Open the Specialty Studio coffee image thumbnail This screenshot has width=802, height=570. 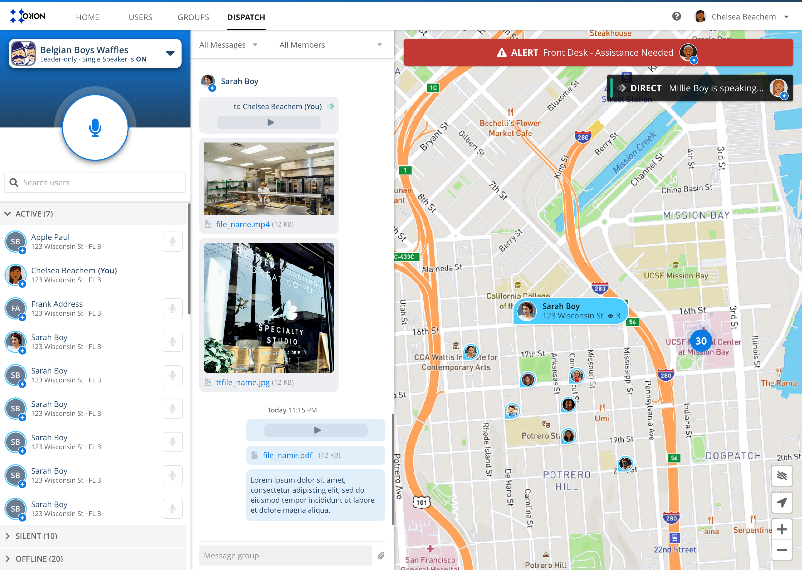click(x=269, y=308)
